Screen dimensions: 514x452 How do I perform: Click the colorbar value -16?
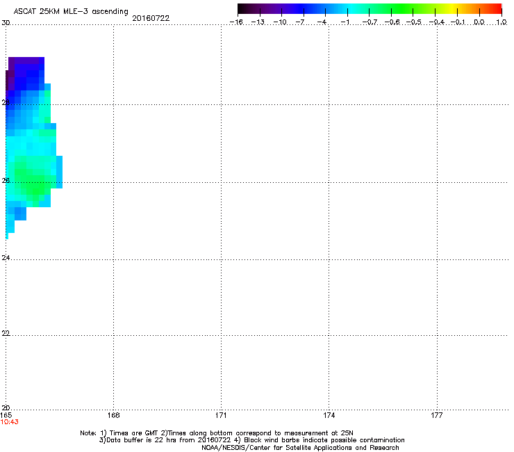236,22
